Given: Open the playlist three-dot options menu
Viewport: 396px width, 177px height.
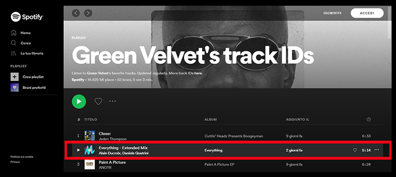Looking at the screenshot, I should click(113, 101).
